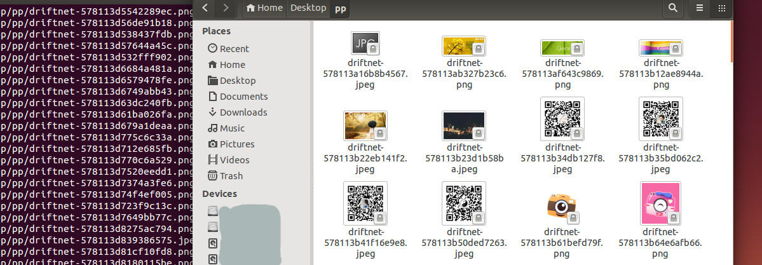Select thumbnail driftnet-578113a16b8b4567.jpeg
The width and height of the screenshot is (762, 265).
pos(365,43)
